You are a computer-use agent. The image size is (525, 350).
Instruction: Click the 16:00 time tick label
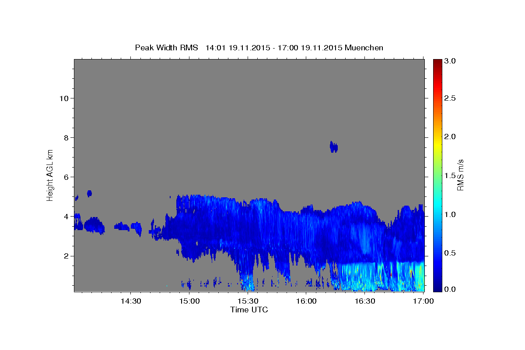pyautogui.click(x=306, y=301)
